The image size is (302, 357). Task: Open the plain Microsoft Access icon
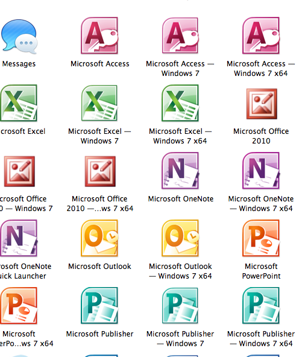click(x=99, y=36)
